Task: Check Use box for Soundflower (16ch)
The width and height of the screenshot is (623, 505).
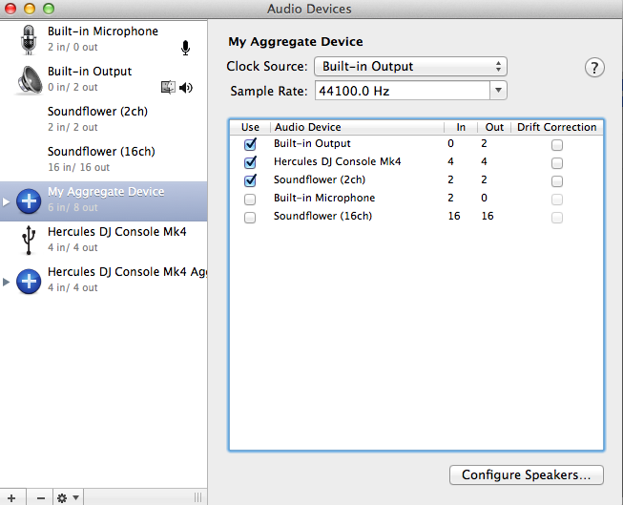Action: click(x=250, y=217)
